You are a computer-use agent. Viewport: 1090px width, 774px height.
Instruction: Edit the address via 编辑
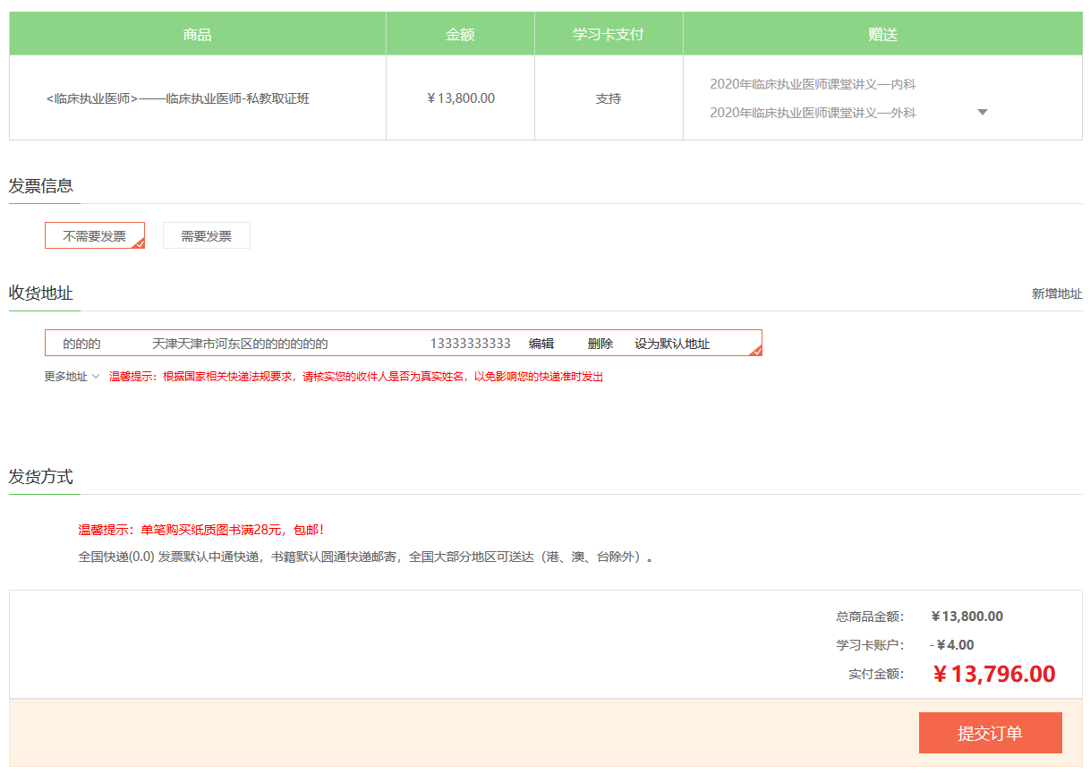[x=541, y=344]
